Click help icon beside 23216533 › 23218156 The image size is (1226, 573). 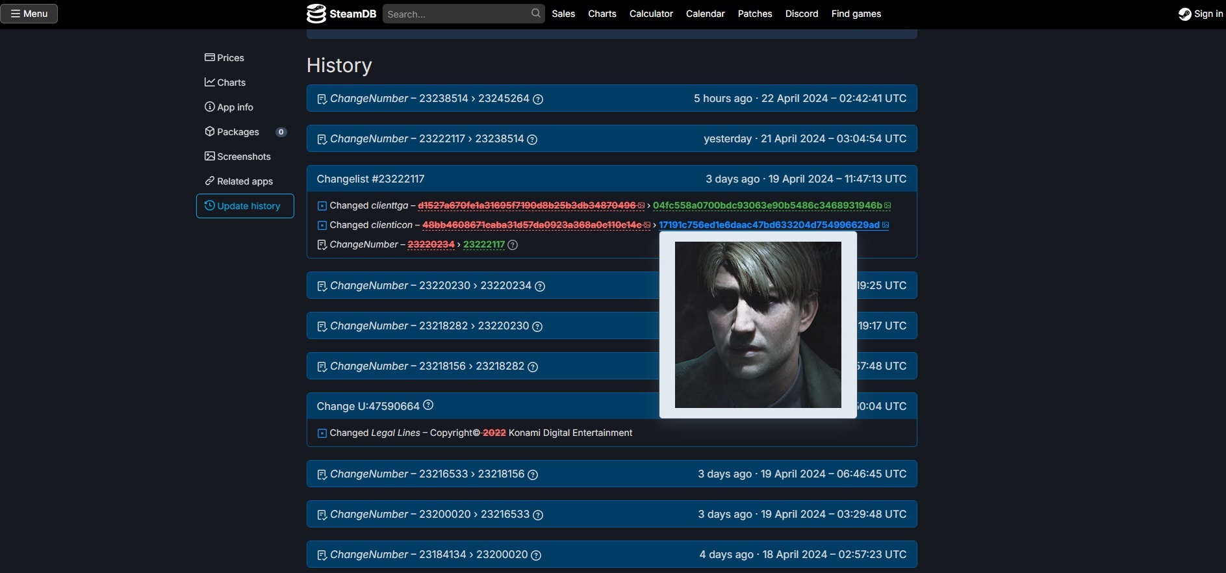click(533, 475)
